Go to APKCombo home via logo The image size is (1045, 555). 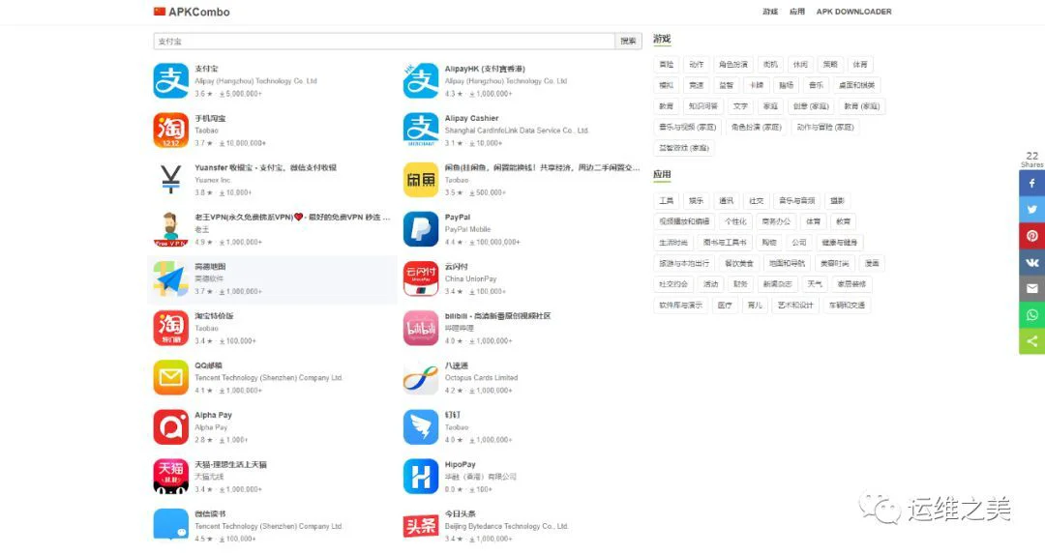click(x=192, y=12)
